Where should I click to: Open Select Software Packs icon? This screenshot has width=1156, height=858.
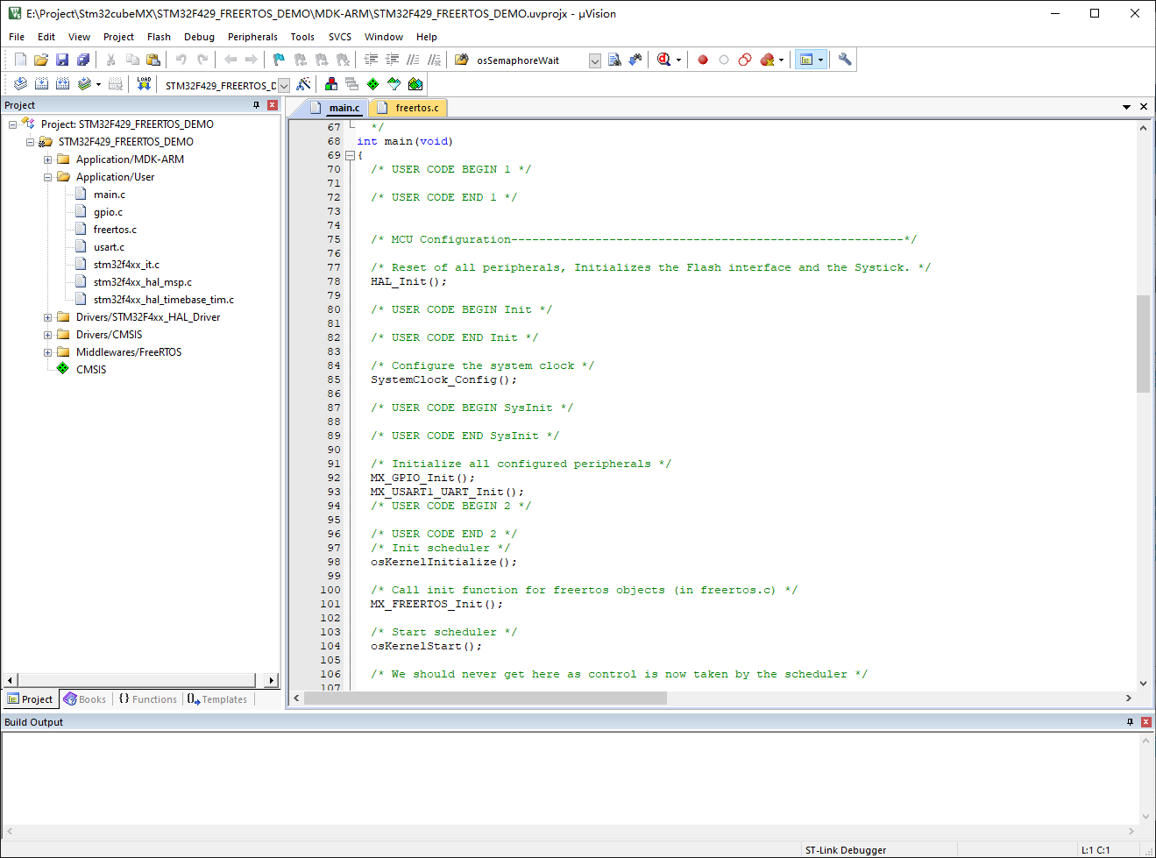coord(394,84)
